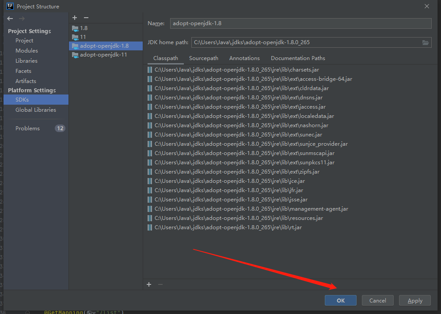Click the Apply button
Screen dimensions: 441x314
414,300
